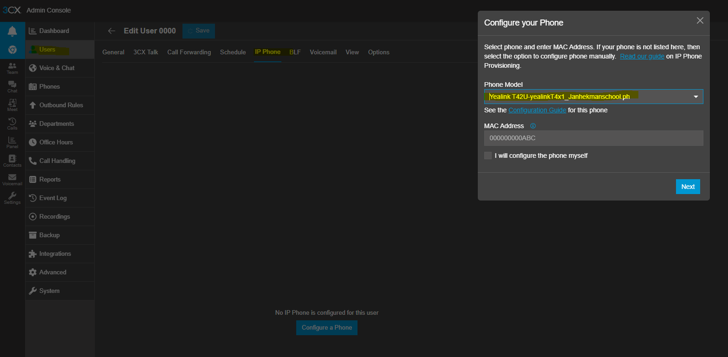Open Chat icon in left rail
728x357 pixels.
coord(13,87)
